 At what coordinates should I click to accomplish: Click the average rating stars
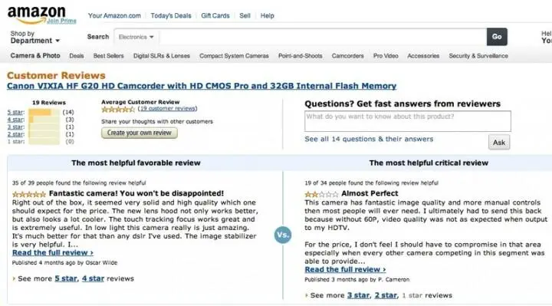(118, 109)
